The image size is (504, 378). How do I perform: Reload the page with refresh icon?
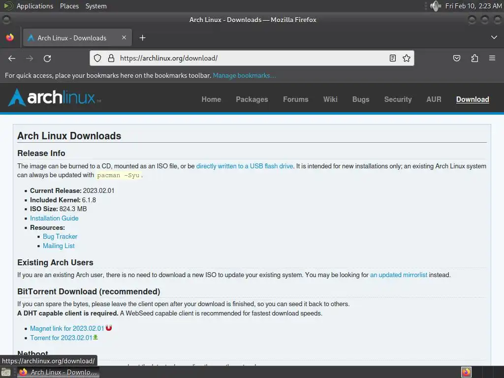(47, 58)
